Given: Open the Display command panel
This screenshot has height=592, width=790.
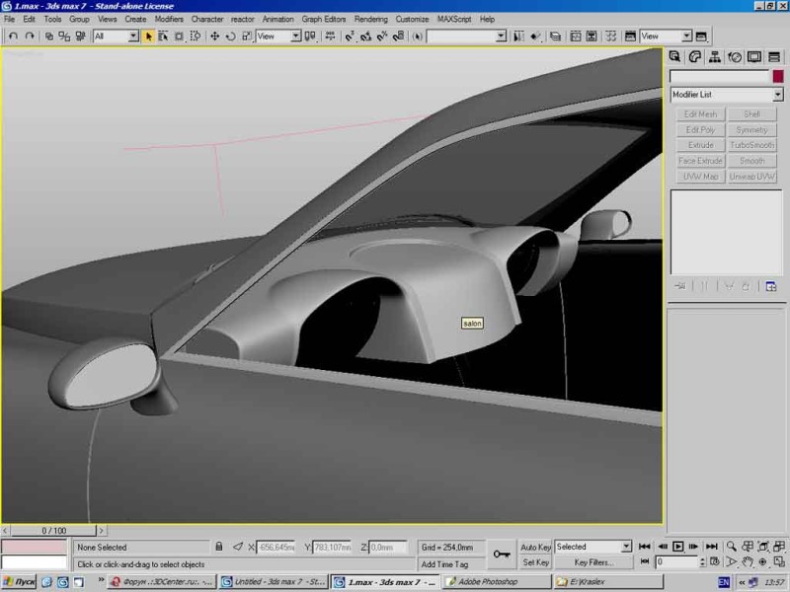Looking at the screenshot, I should pos(754,57).
